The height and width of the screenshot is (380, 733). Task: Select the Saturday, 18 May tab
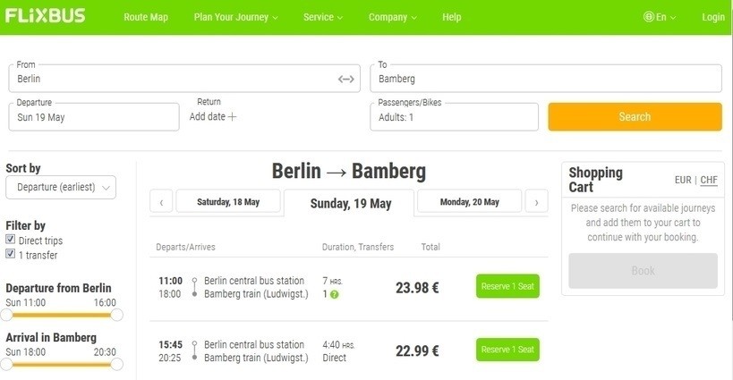point(230,202)
